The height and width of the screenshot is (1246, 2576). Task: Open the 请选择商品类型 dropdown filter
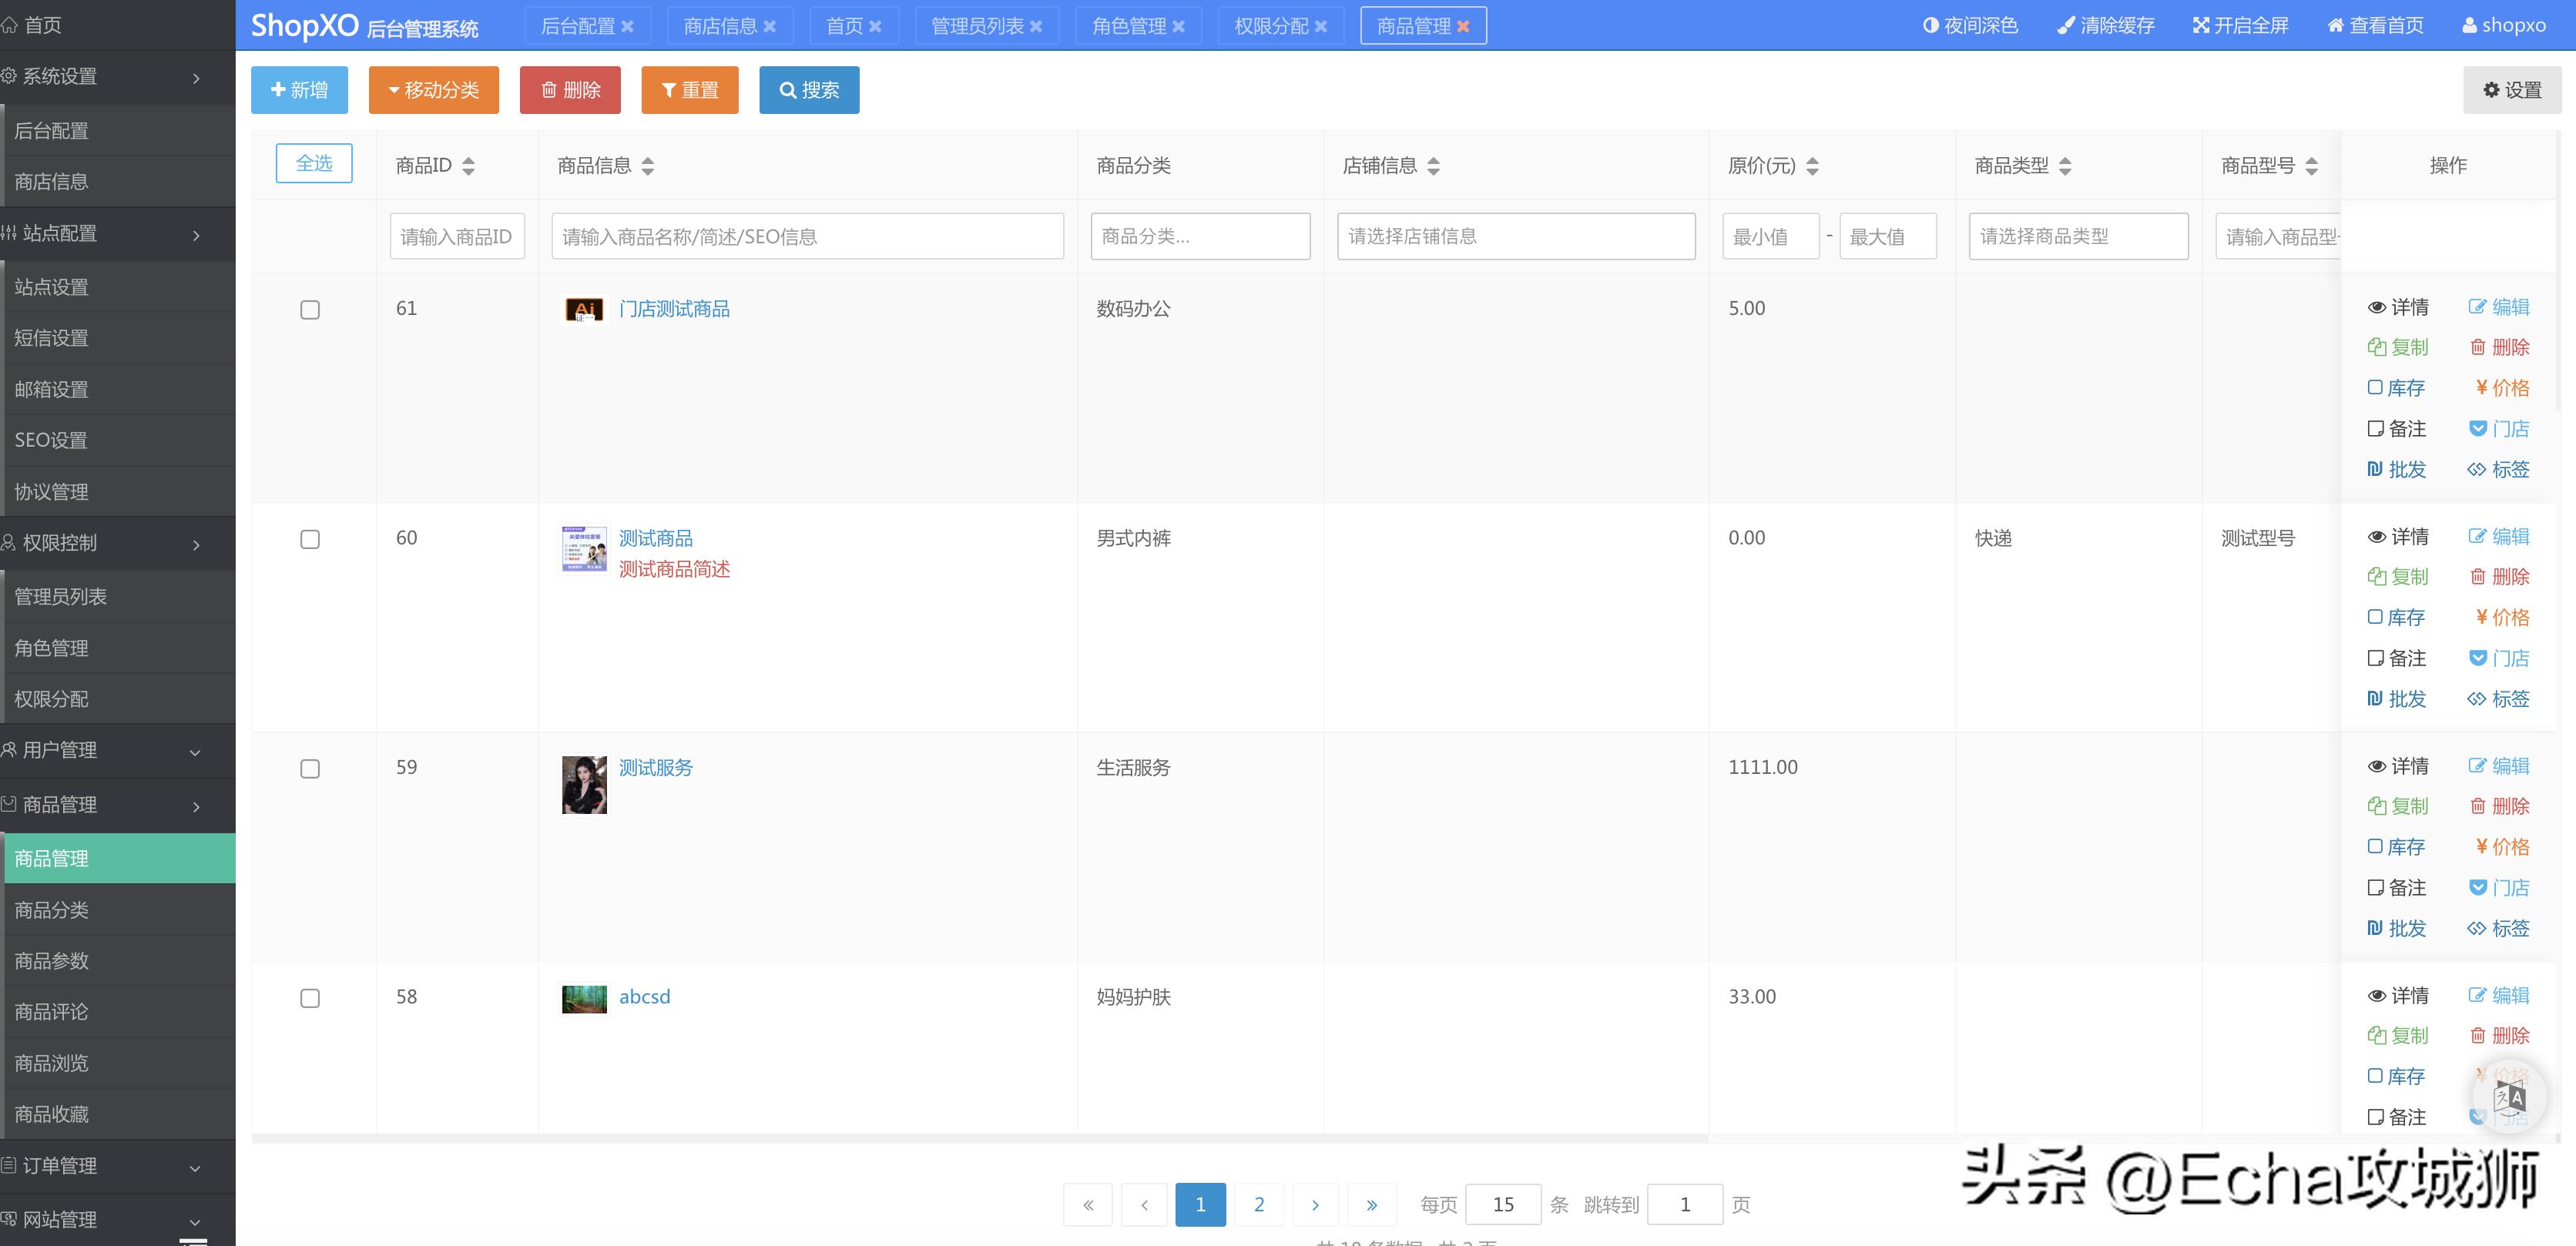tap(2077, 236)
